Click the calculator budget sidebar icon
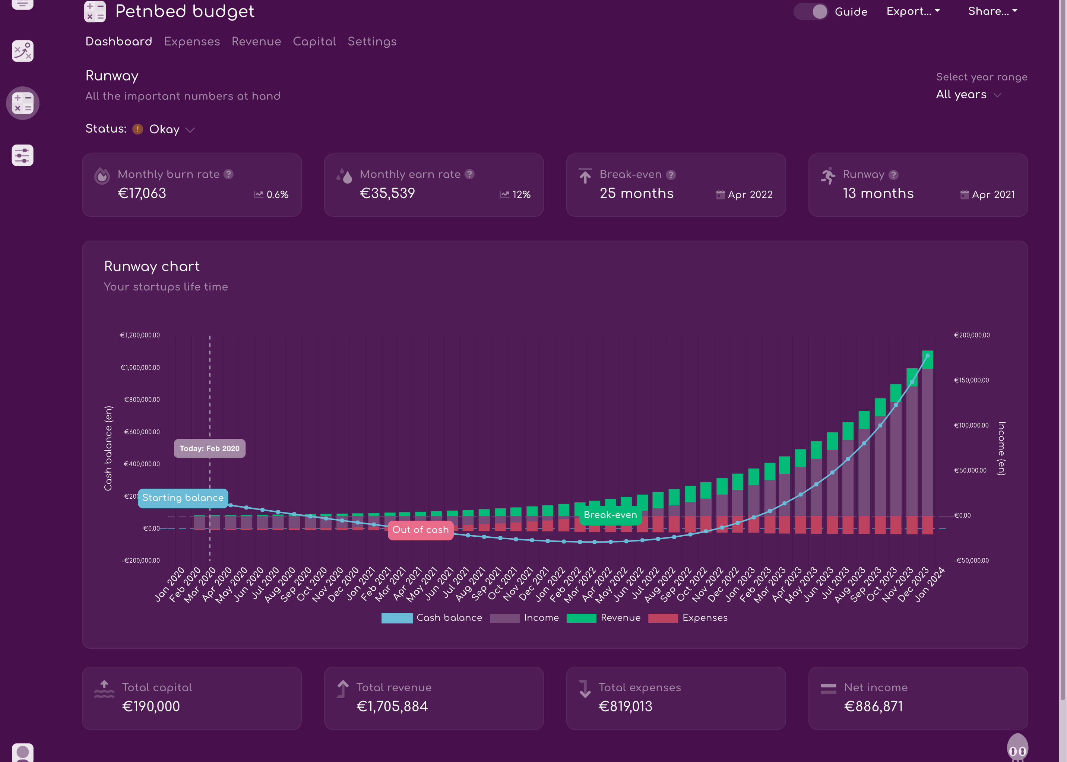 22,103
